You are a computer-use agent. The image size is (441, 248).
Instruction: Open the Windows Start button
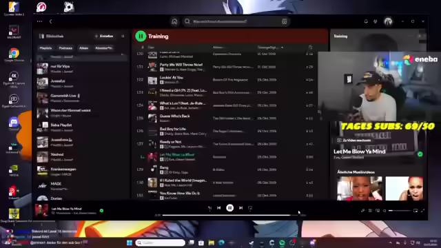click(x=130, y=242)
